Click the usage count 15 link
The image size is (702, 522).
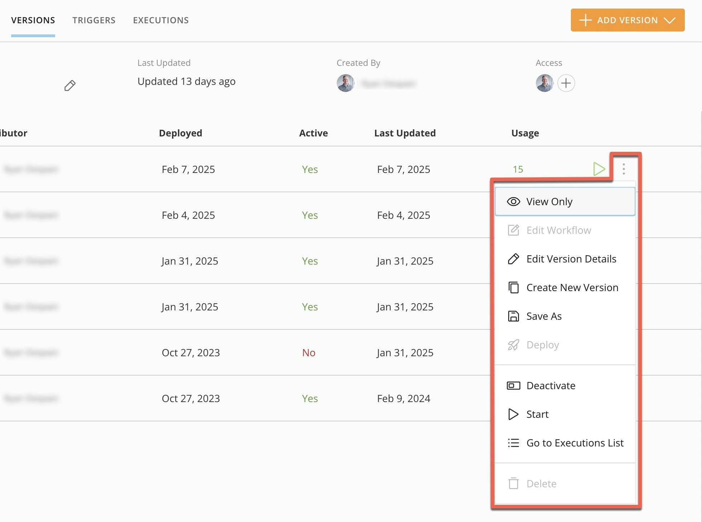click(x=518, y=169)
